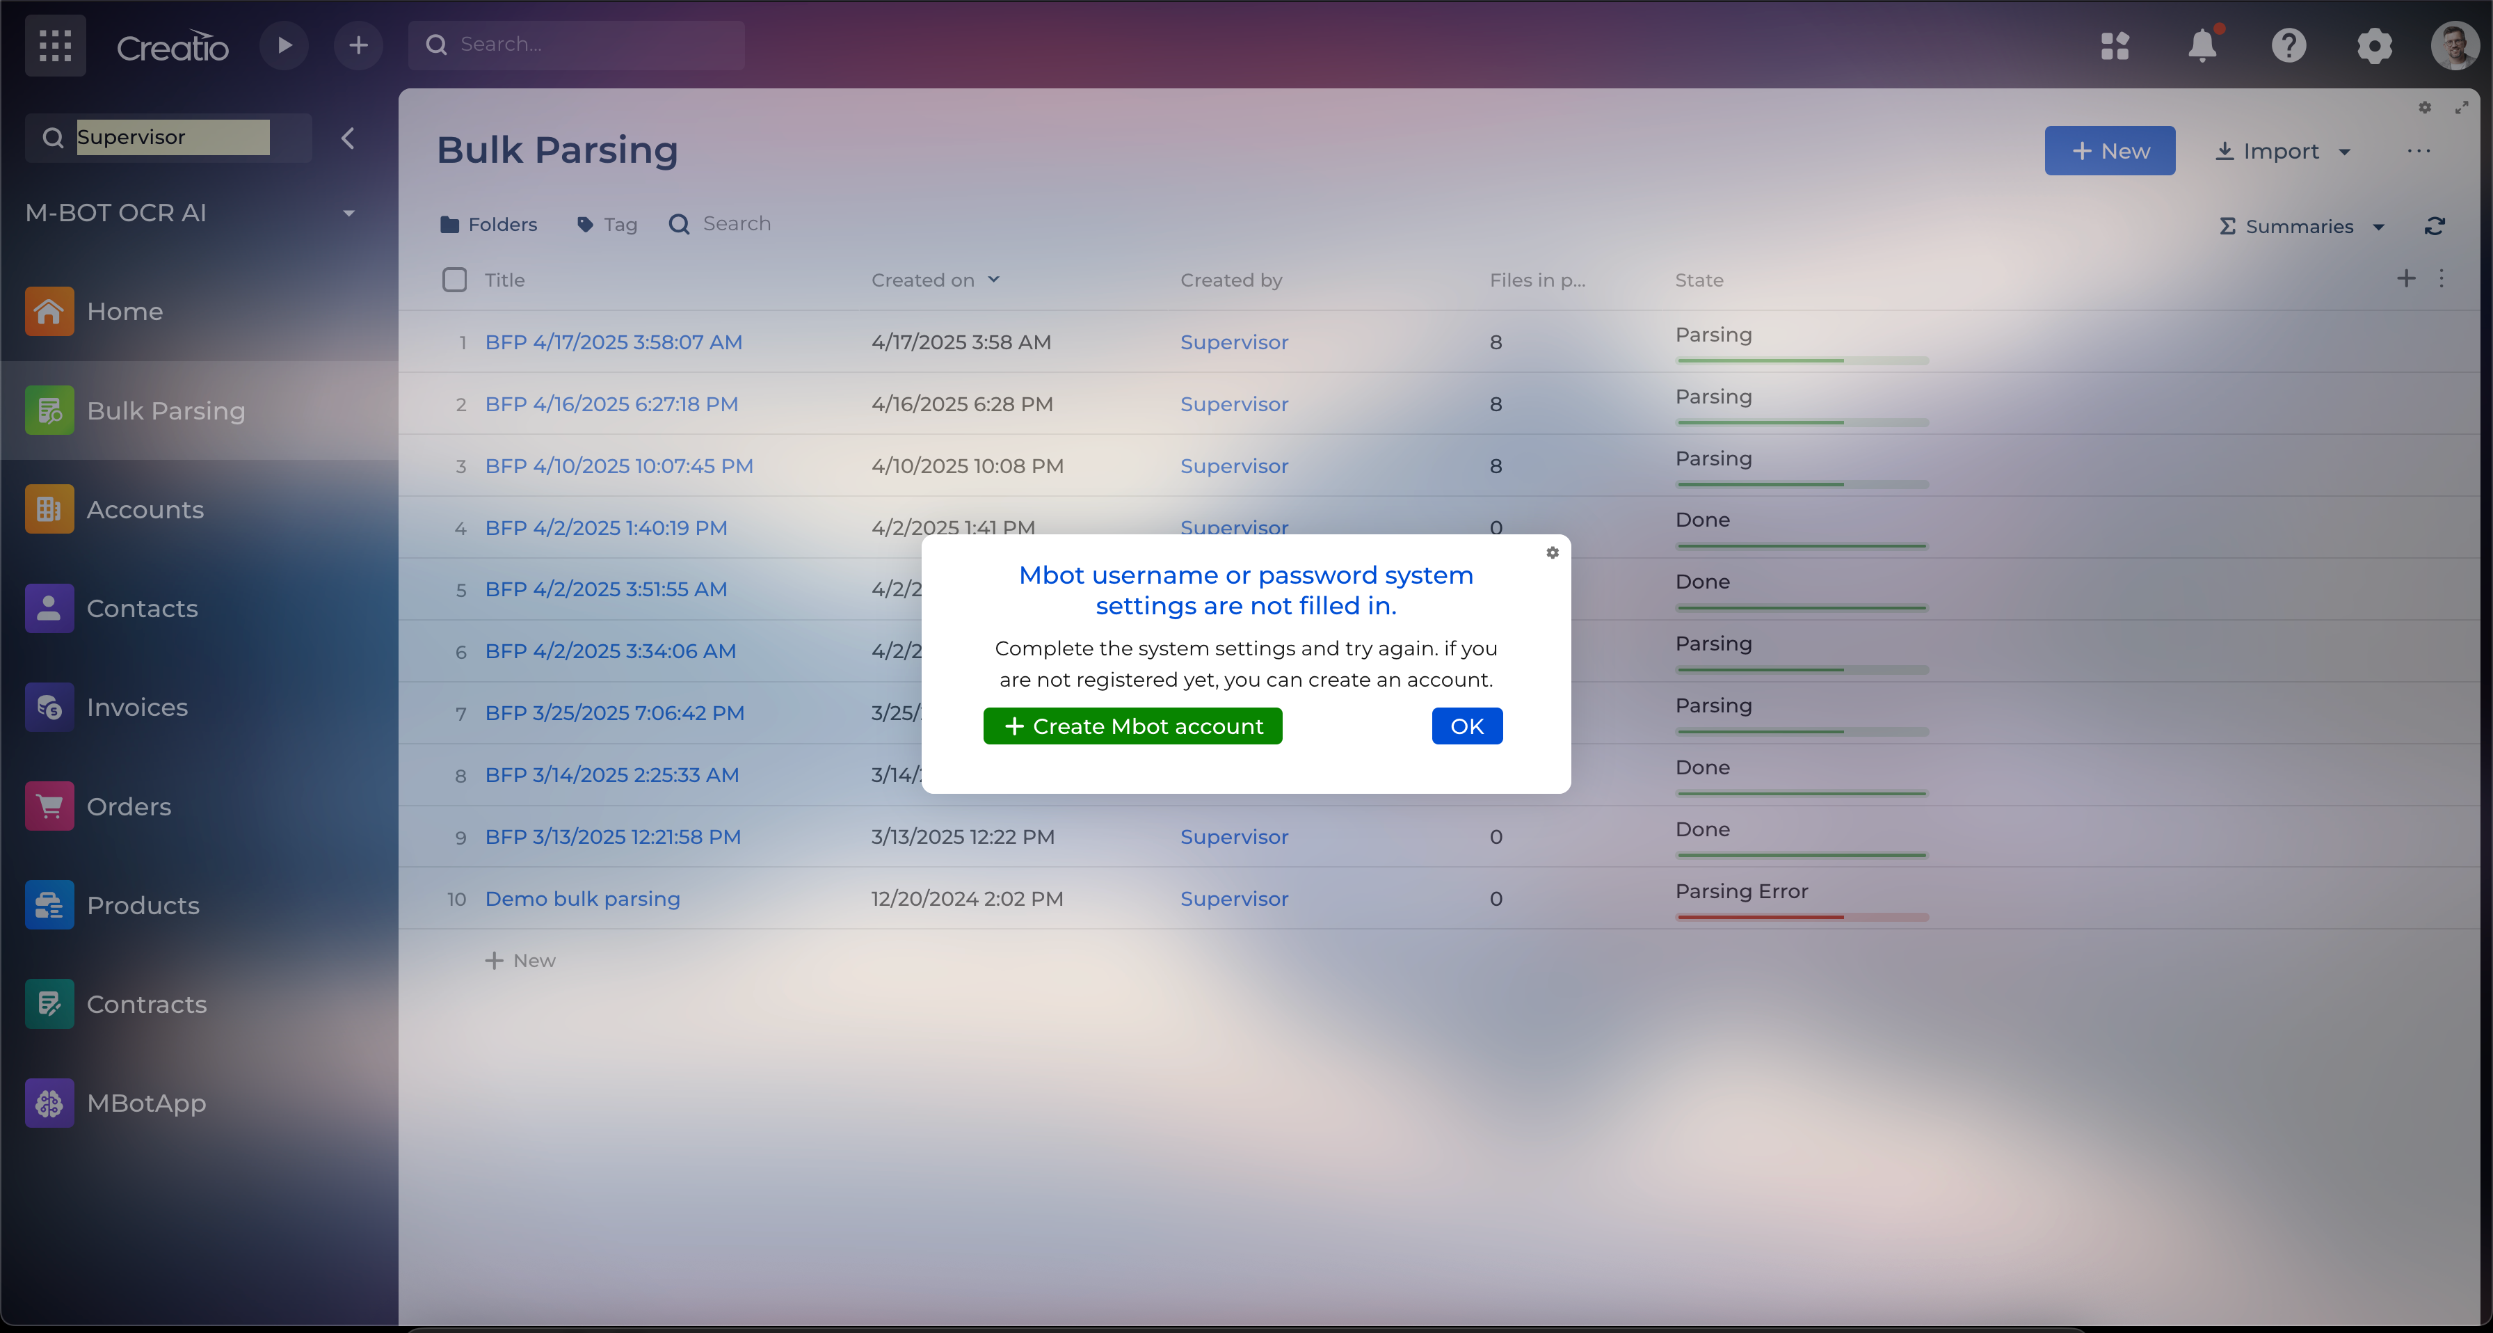
Task: Run process with the play button
Action: point(284,45)
